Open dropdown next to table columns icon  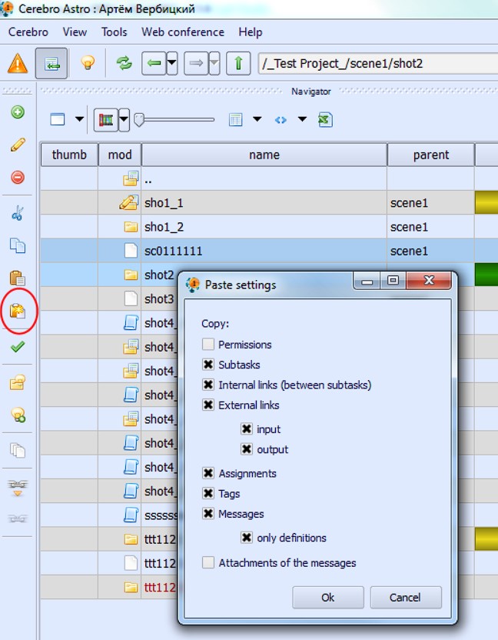click(x=257, y=119)
